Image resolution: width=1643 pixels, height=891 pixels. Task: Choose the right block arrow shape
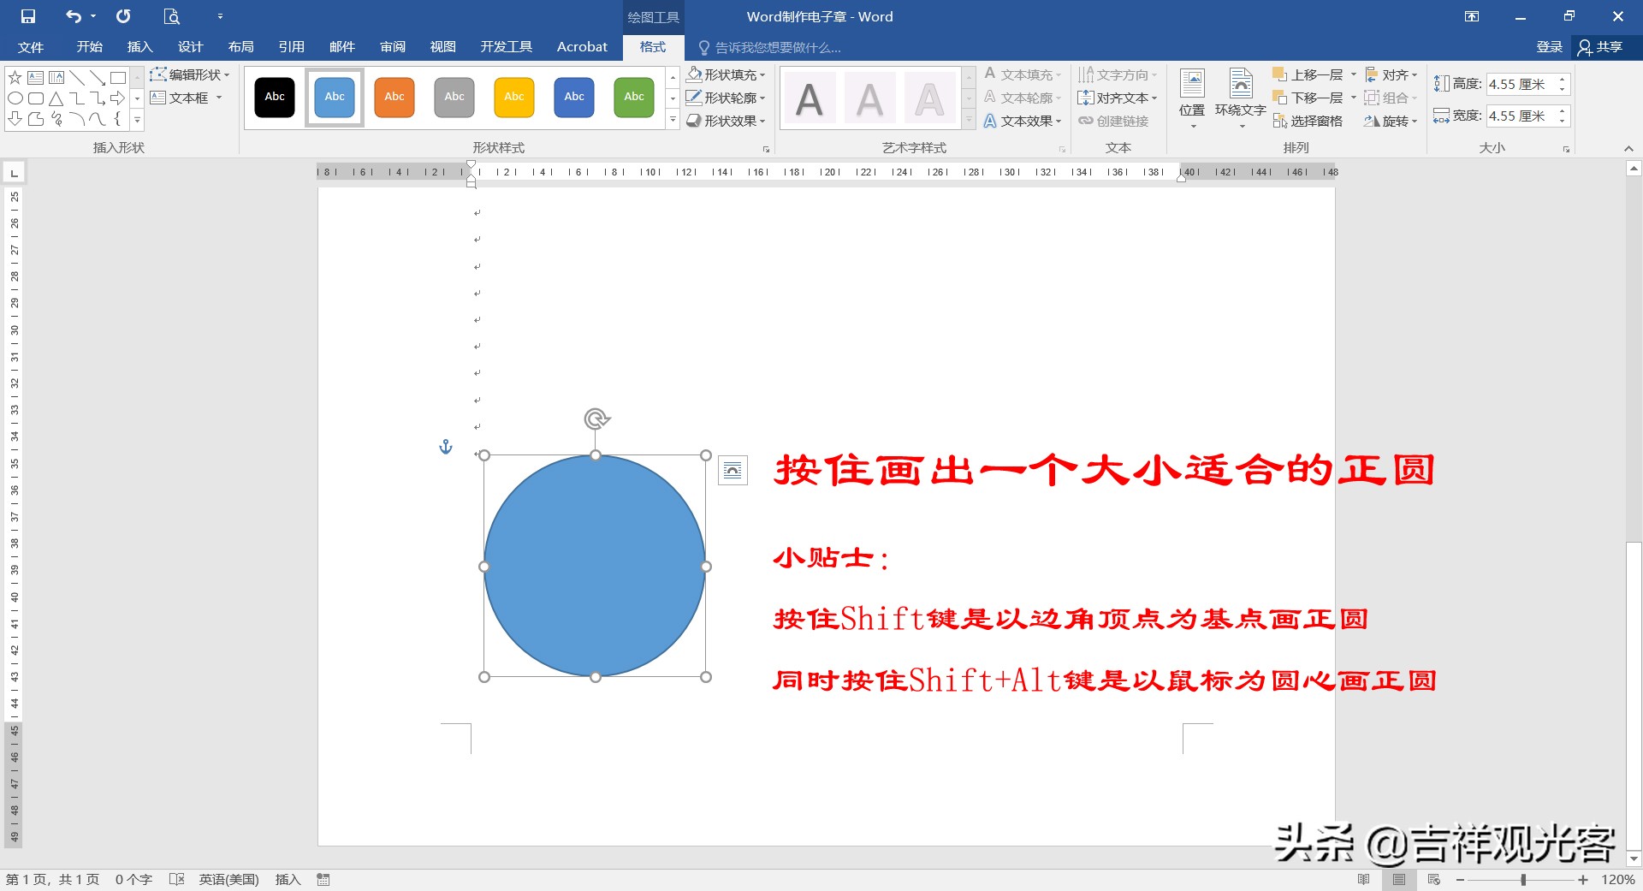pyautogui.click(x=118, y=98)
